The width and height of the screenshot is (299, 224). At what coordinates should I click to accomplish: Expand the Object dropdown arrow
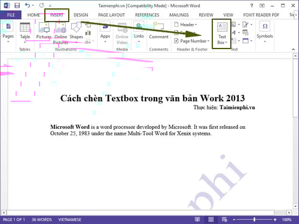click(x=251, y=41)
